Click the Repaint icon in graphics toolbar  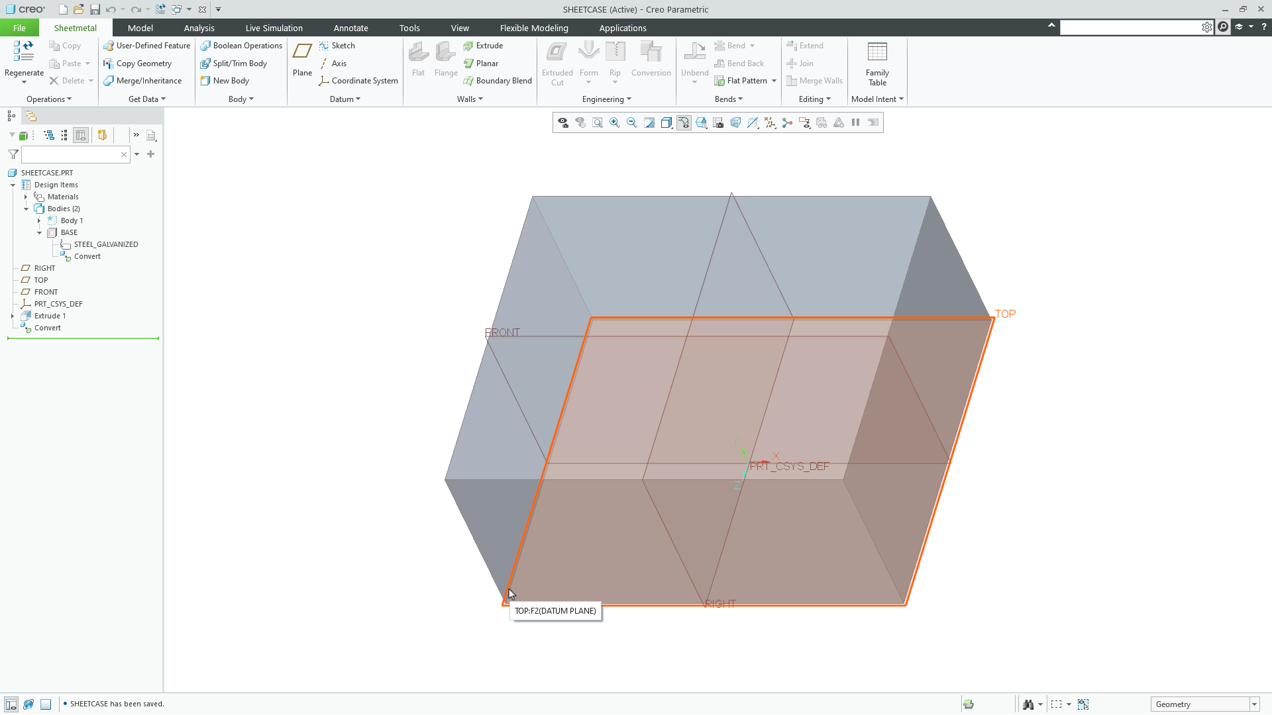649,122
